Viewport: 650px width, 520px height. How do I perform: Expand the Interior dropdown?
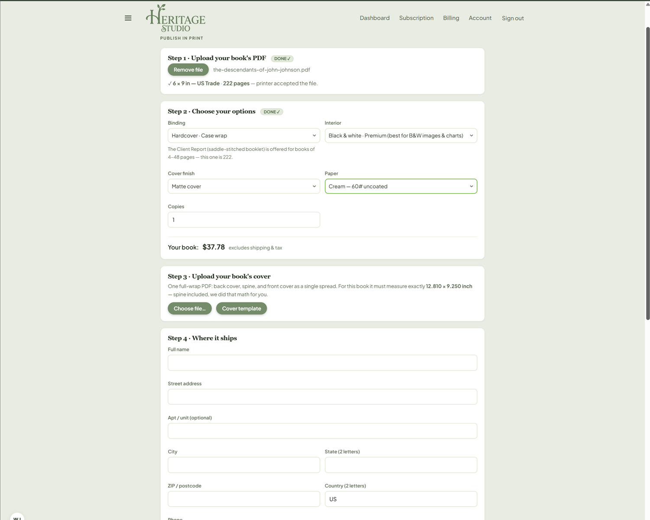pos(401,136)
